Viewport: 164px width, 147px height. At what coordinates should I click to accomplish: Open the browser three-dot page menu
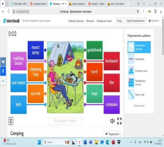pyautogui.click(x=143, y=11)
